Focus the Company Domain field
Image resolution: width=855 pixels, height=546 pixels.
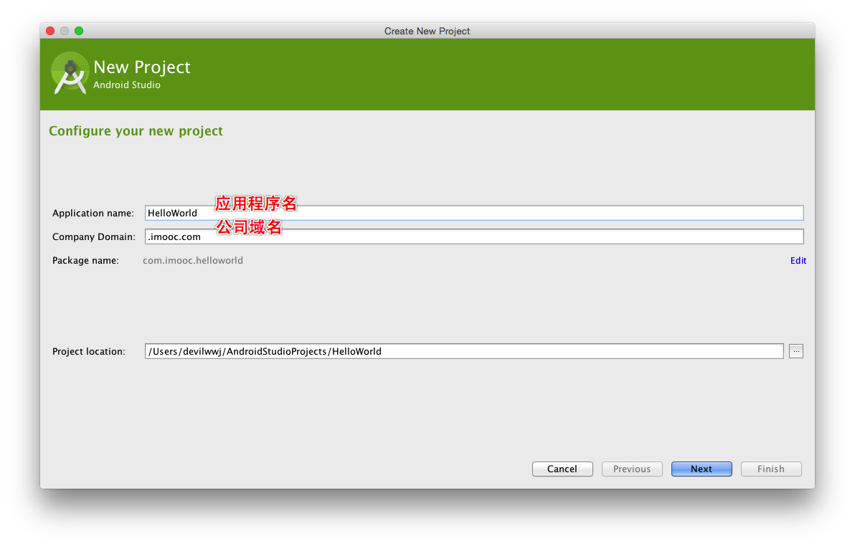(474, 236)
